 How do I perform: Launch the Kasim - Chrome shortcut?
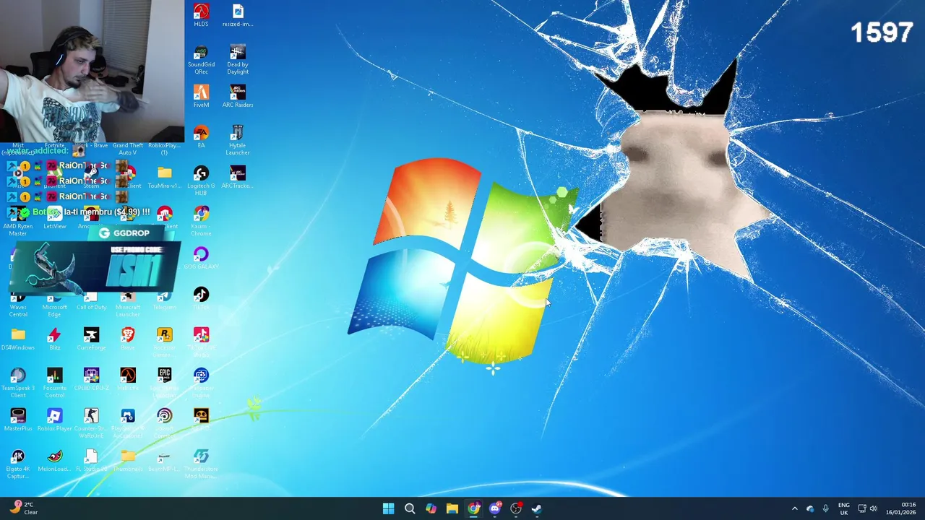click(x=201, y=221)
